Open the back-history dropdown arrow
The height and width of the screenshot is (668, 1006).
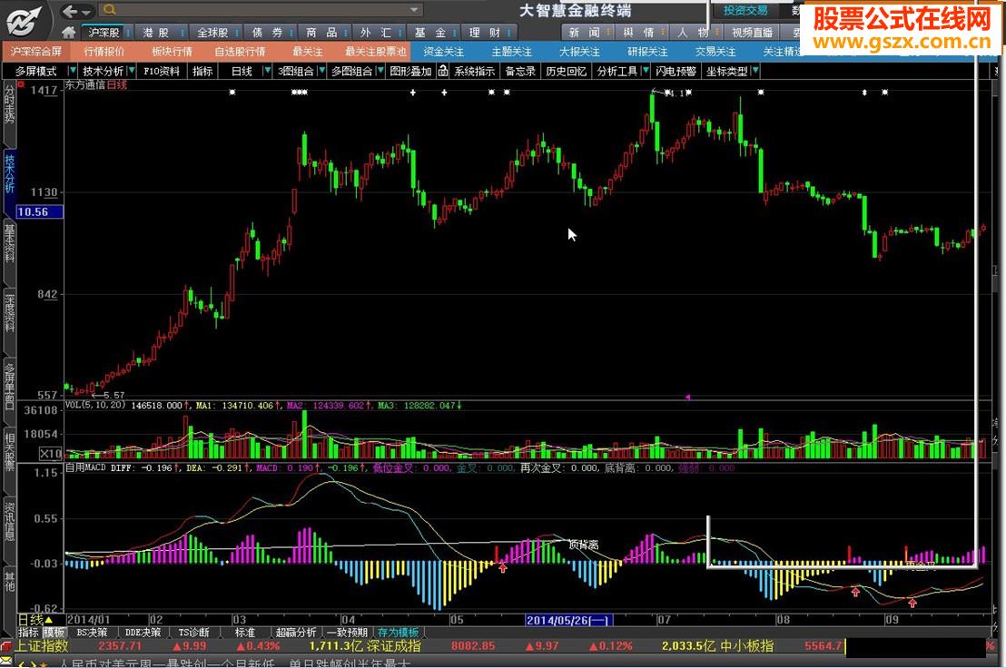coord(86,12)
